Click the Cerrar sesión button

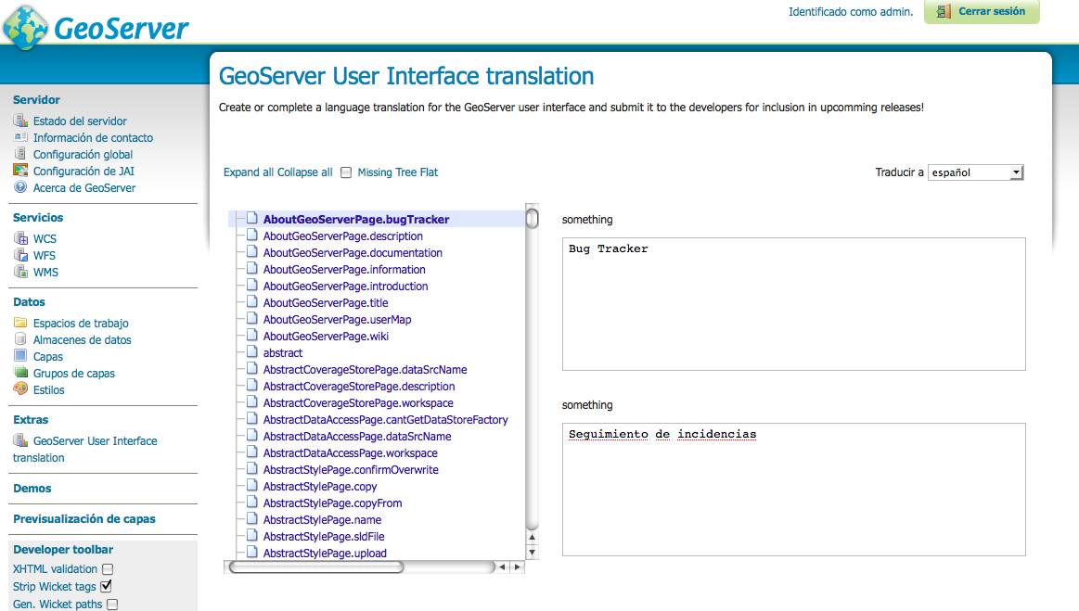point(982,11)
